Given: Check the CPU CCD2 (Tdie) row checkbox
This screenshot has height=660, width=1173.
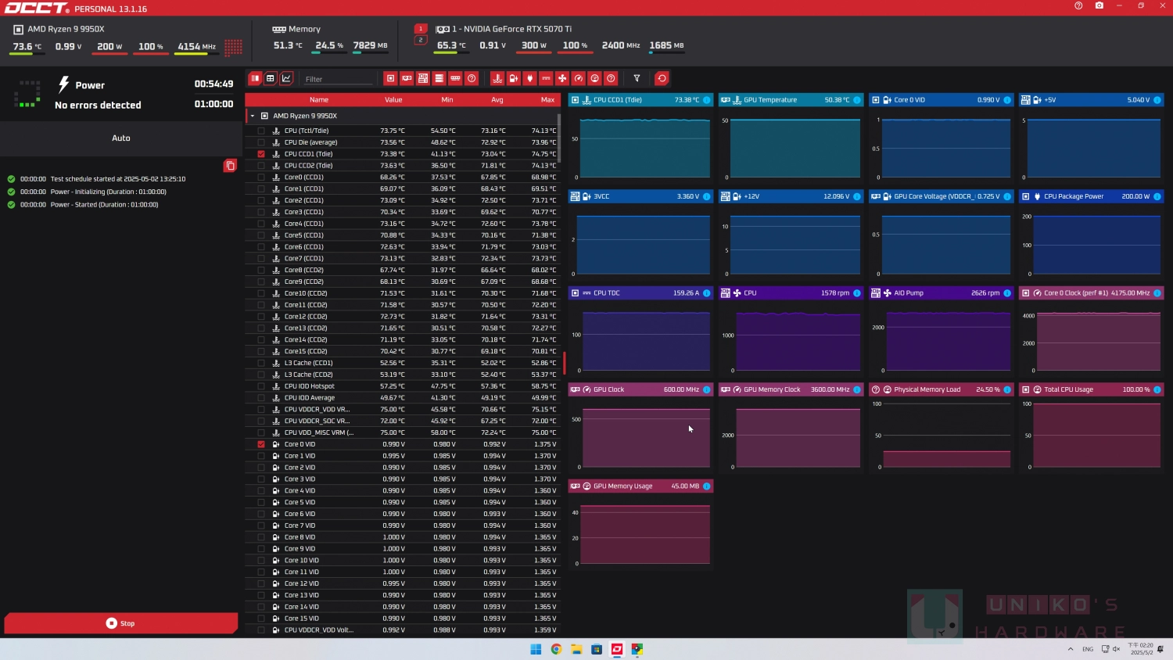Looking at the screenshot, I should pyautogui.click(x=261, y=166).
